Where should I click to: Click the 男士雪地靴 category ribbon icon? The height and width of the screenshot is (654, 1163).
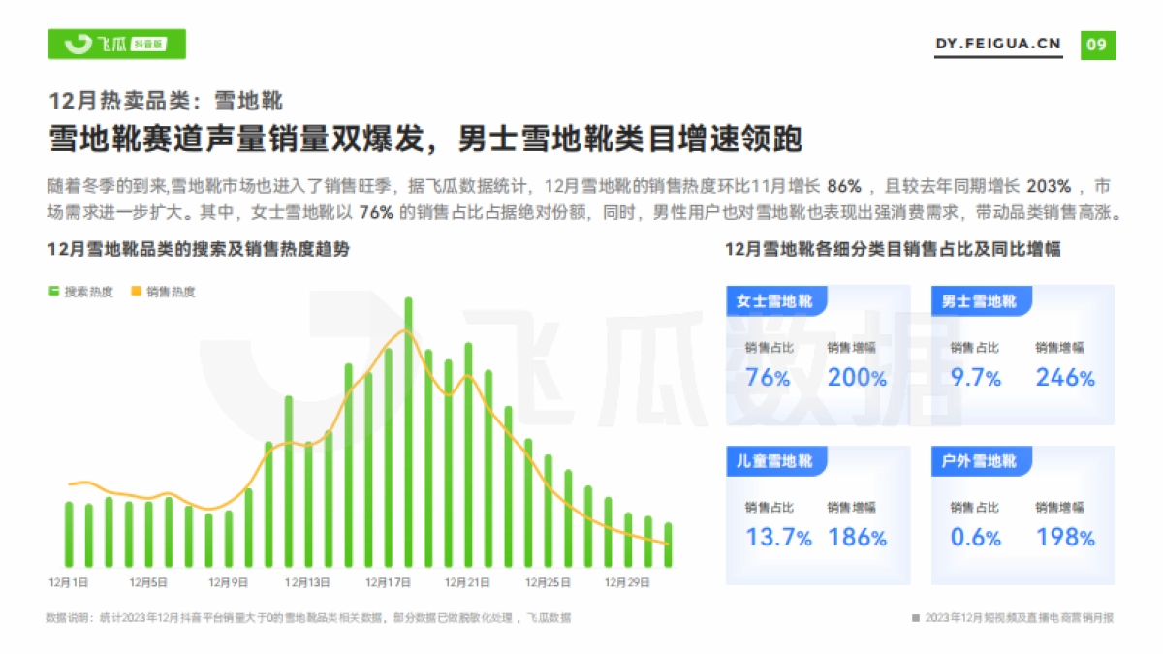pyautogui.click(x=982, y=301)
